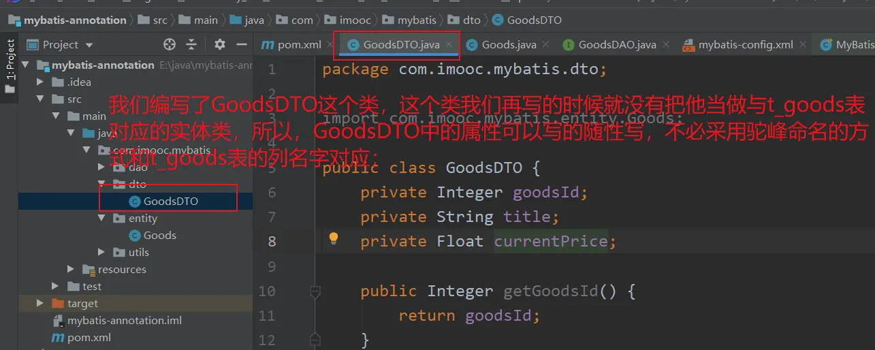Expand the target folder
Viewport: 875px width, 350px height.
(x=40, y=304)
